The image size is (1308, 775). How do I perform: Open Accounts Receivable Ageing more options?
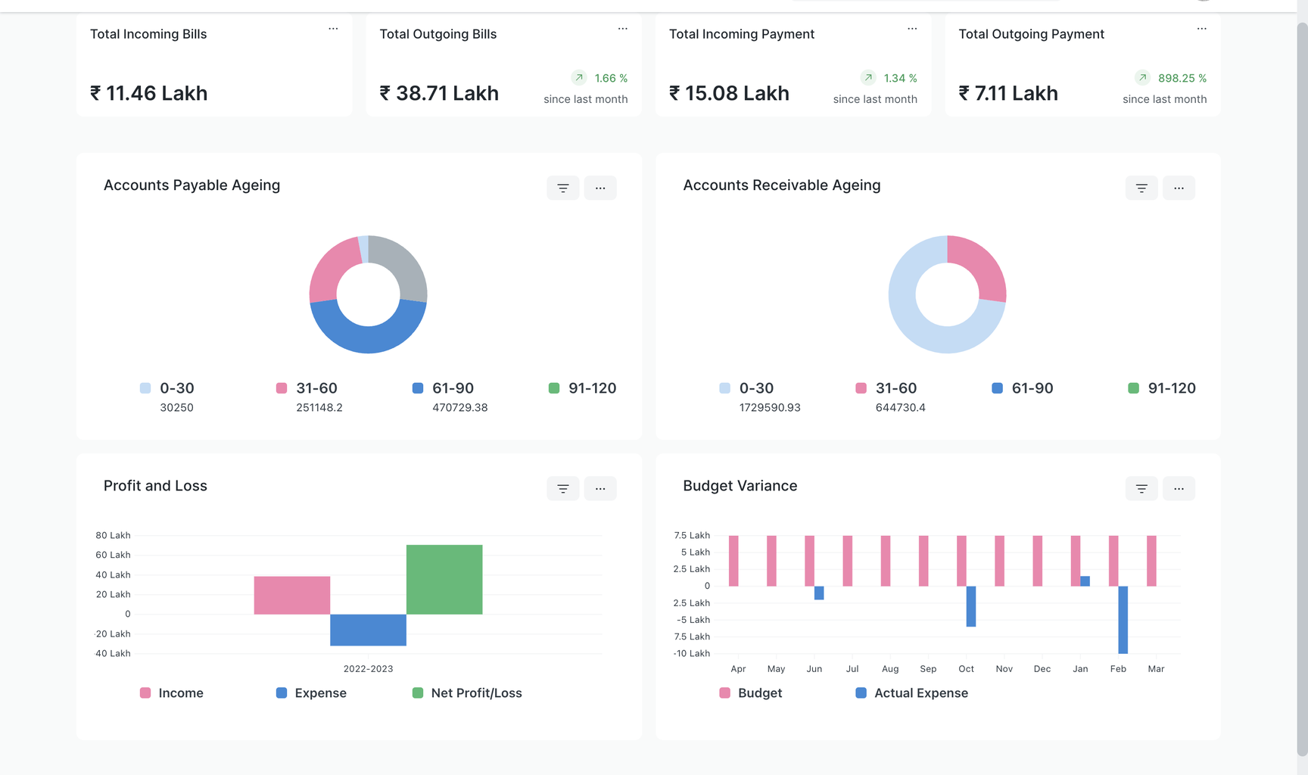[1179, 188]
